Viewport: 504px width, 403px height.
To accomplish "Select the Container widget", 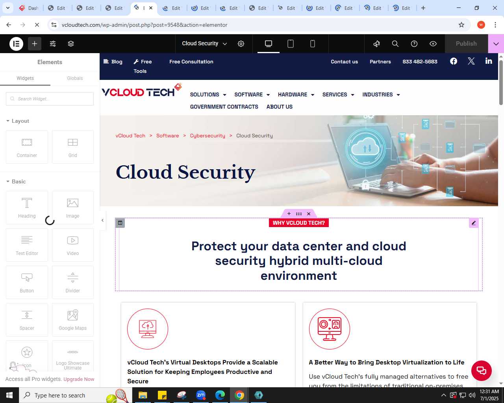I will pyautogui.click(x=27, y=147).
